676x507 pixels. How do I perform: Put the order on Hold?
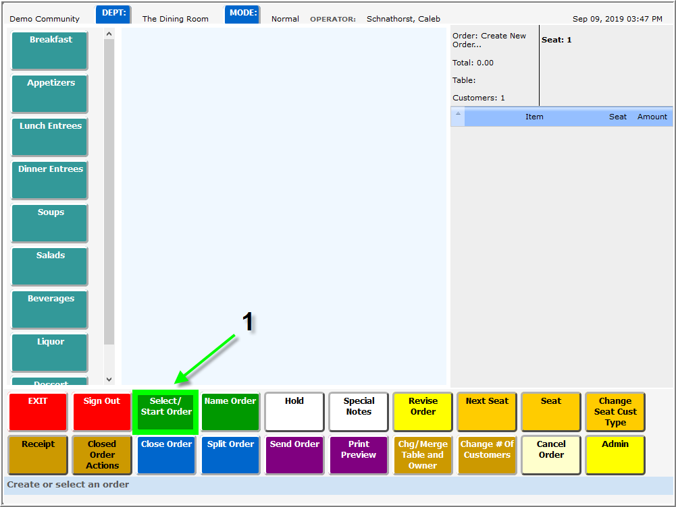[294, 411]
